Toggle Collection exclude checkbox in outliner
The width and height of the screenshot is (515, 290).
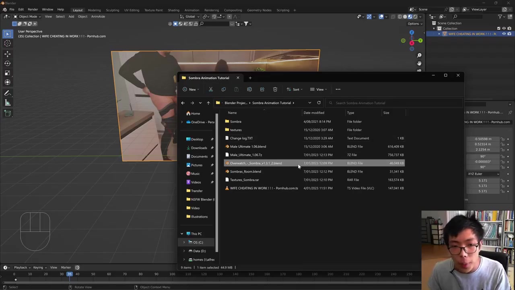[x=499, y=28]
